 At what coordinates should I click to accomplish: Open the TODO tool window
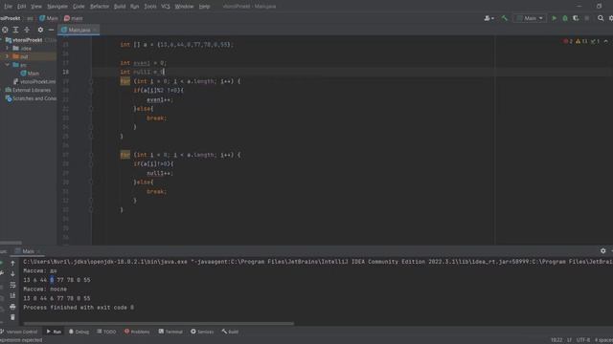point(106,332)
